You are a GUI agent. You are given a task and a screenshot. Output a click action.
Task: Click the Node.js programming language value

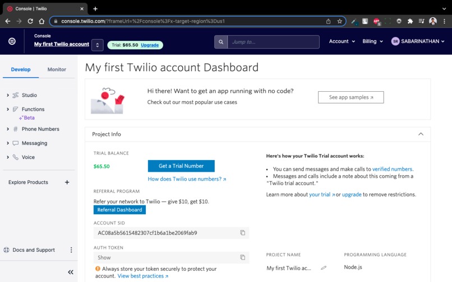(353, 267)
